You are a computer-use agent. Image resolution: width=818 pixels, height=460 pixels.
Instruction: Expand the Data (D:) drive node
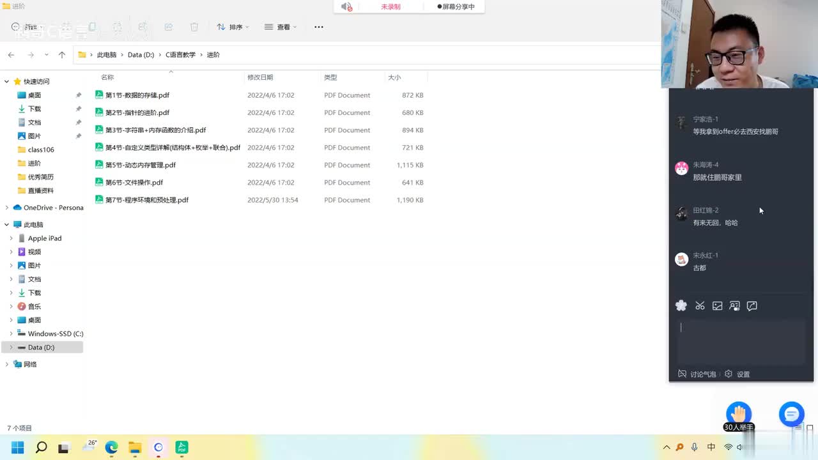(11, 348)
